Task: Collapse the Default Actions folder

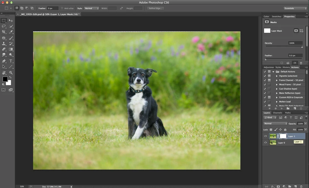Action: click(273, 72)
